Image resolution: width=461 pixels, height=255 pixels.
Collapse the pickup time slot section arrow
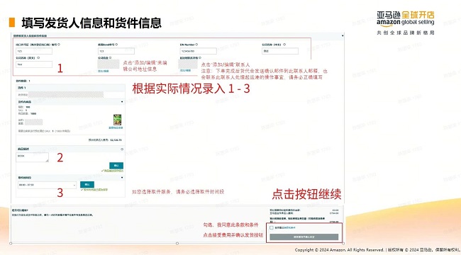122,178
